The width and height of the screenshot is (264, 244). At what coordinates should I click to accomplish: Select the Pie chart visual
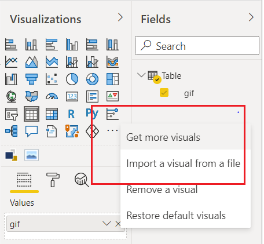[x=72, y=79]
